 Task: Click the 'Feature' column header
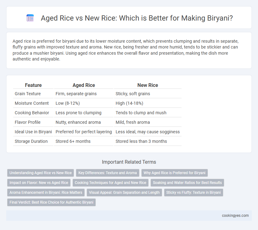(x=33, y=85)
